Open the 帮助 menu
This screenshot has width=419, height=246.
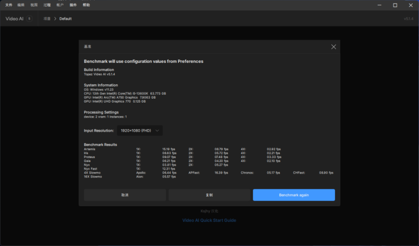(86, 5)
